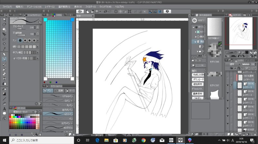Open layer blend mode 通常 dropdown
Image resolution: width=258 pixels, height=144 pixels.
click(233, 64)
